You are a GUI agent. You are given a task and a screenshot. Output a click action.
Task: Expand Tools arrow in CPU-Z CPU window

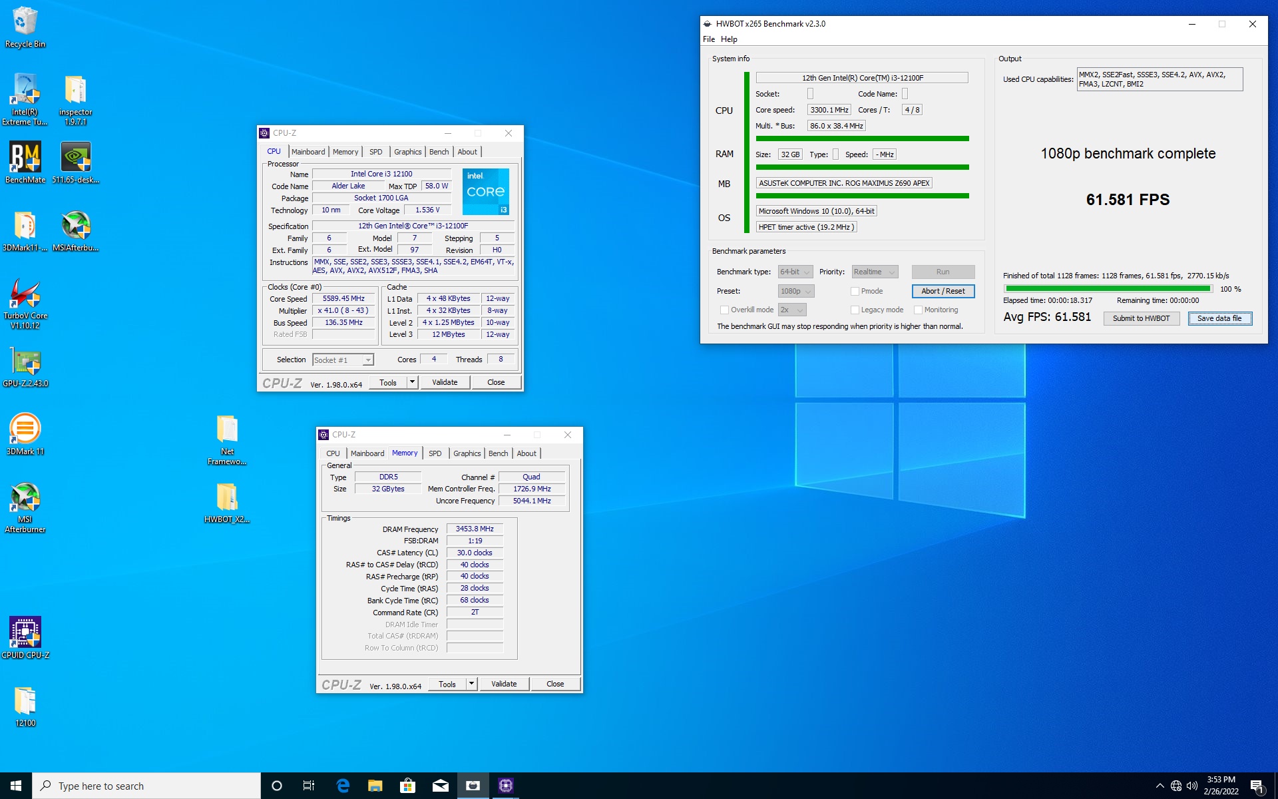tap(413, 382)
